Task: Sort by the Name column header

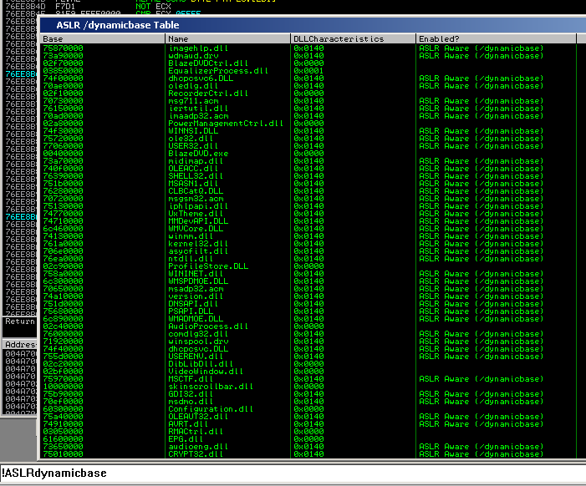Action: coord(227,38)
